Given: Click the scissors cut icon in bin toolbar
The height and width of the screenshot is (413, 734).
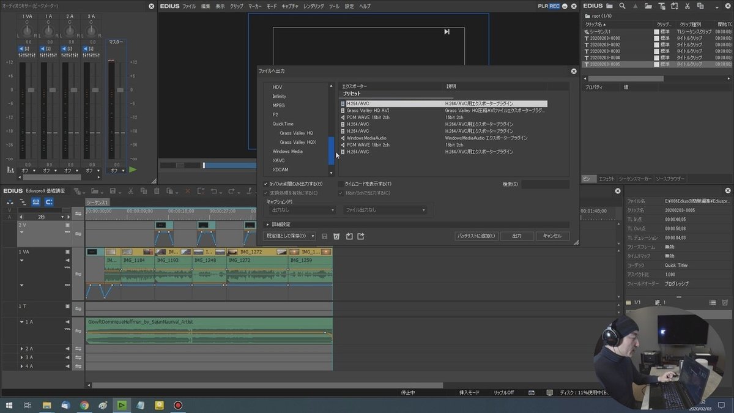Looking at the screenshot, I should click(x=688, y=6).
